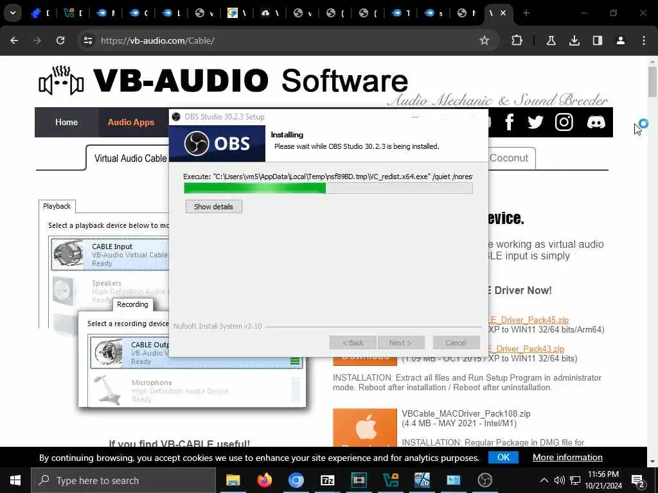Viewport: 658px width, 493px height.
Task: Open the VB-Audio Facebook icon
Action: pos(510,123)
